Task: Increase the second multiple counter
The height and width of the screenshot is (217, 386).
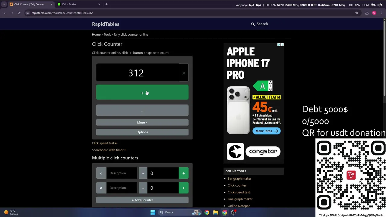Action: [x=183, y=188]
